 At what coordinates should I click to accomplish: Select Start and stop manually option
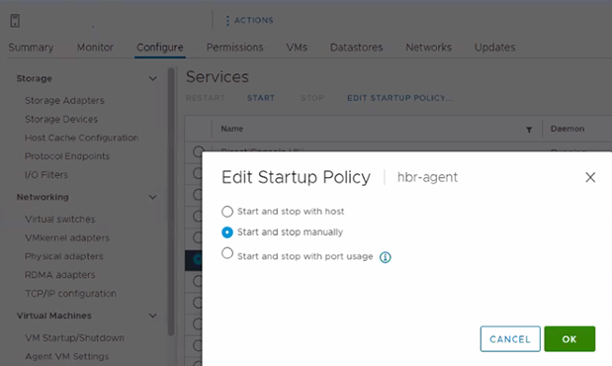click(x=227, y=232)
